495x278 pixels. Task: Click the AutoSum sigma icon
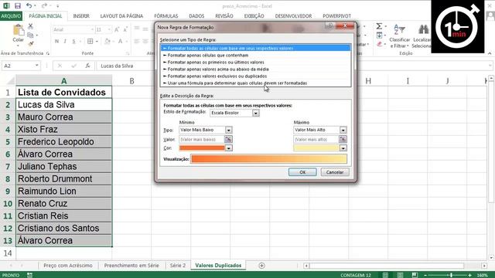[379, 26]
